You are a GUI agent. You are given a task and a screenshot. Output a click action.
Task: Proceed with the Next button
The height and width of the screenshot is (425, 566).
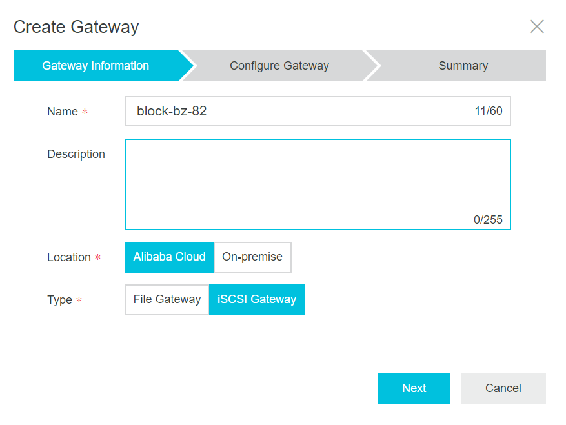coord(414,388)
